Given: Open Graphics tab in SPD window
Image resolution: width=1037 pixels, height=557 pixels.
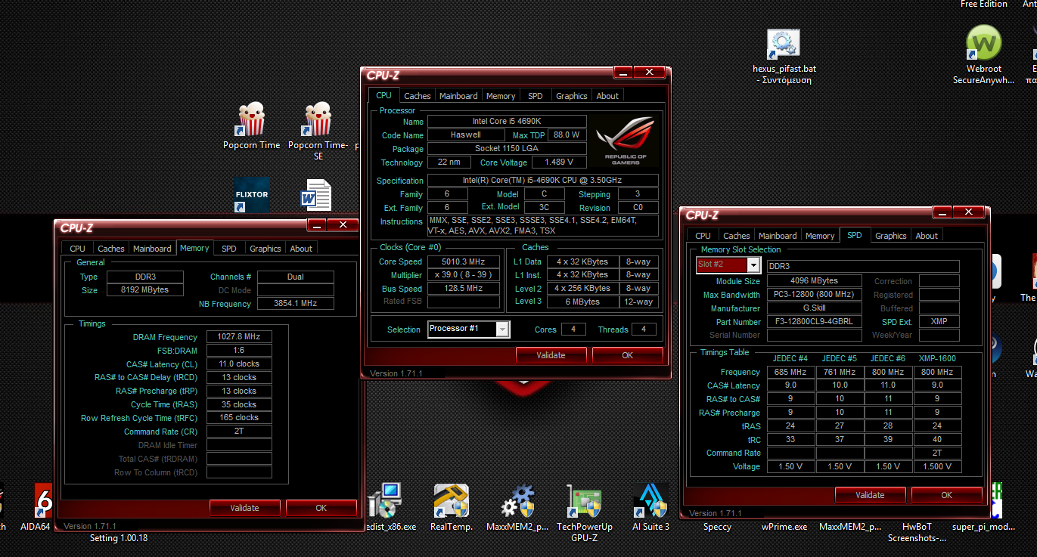Looking at the screenshot, I should 890,236.
